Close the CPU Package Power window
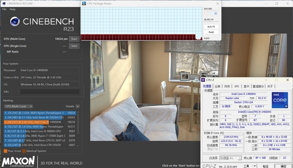The image size is (293, 168). (218, 3)
